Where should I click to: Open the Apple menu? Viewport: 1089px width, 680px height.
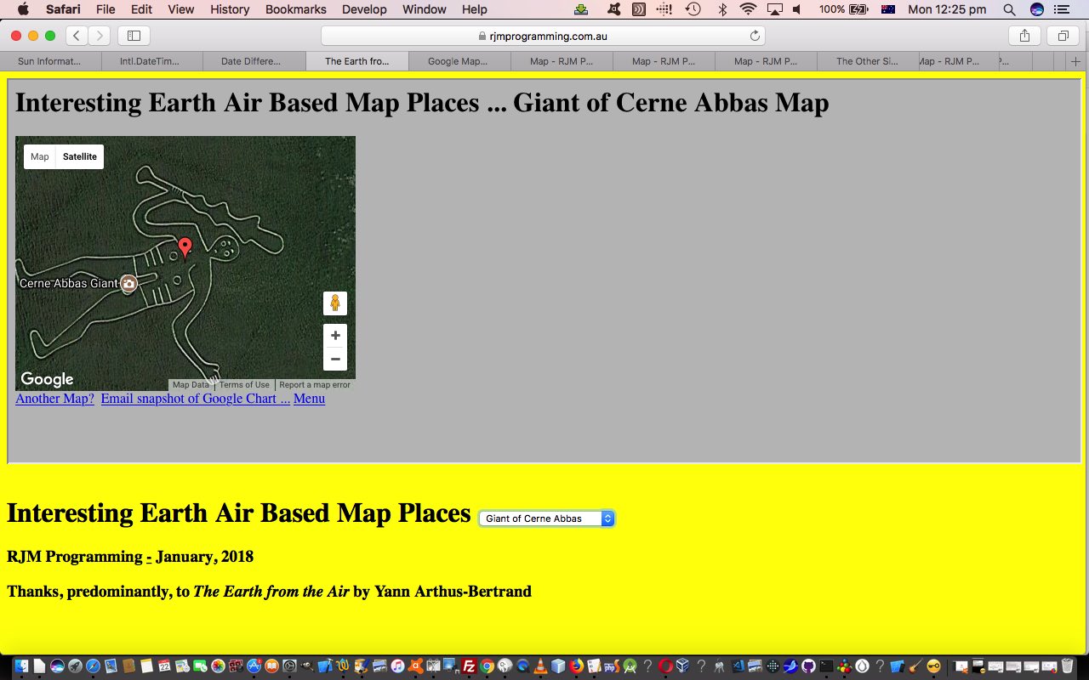coord(22,9)
